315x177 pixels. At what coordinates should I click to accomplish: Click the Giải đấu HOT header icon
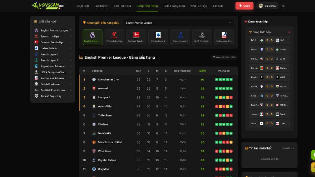pos(35,22)
